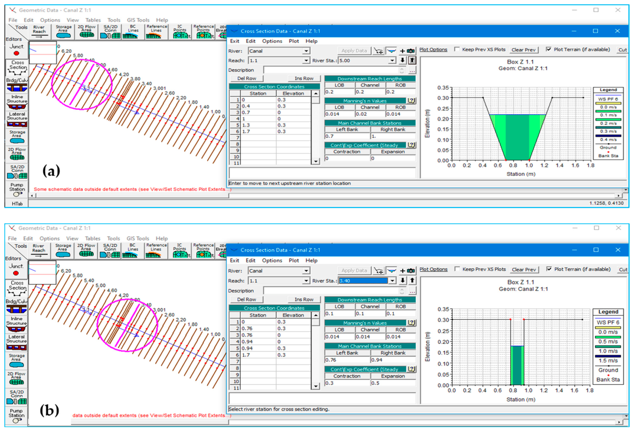Open Brdg/Culv editor in top window
Image resolution: width=634 pixels, height=431 pixels.
coord(17,85)
